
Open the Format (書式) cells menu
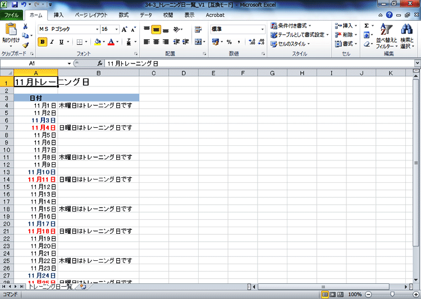coord(346,44)
